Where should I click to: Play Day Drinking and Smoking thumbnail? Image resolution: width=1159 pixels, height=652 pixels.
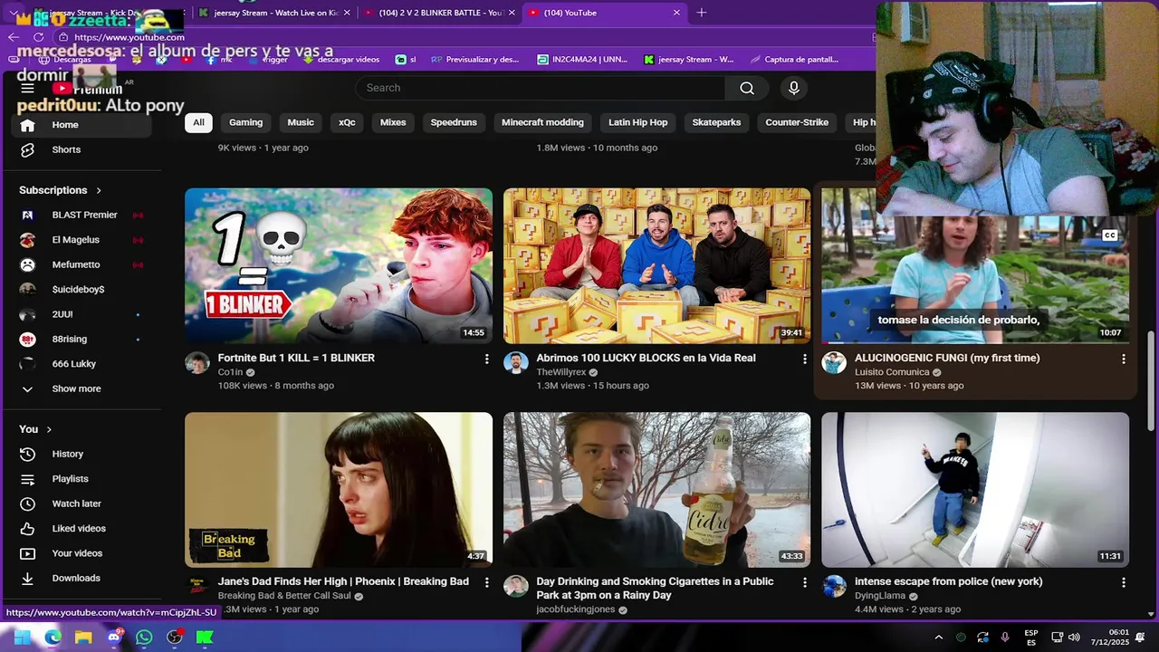point(656,490)
